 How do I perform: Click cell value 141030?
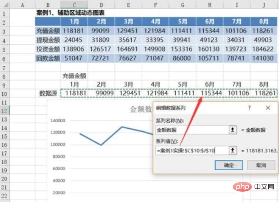[x=263, y=58]
